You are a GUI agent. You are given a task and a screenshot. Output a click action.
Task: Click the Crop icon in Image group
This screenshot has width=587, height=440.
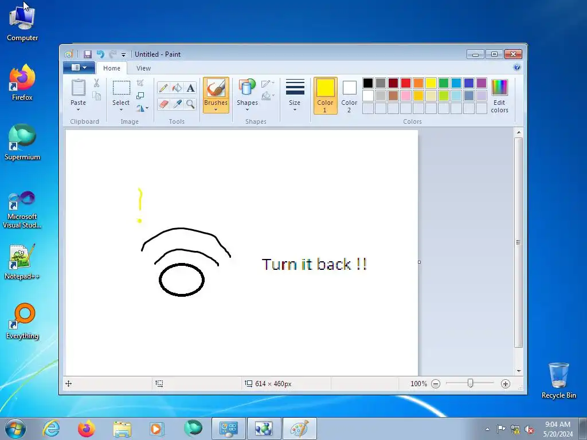[140, 82]
